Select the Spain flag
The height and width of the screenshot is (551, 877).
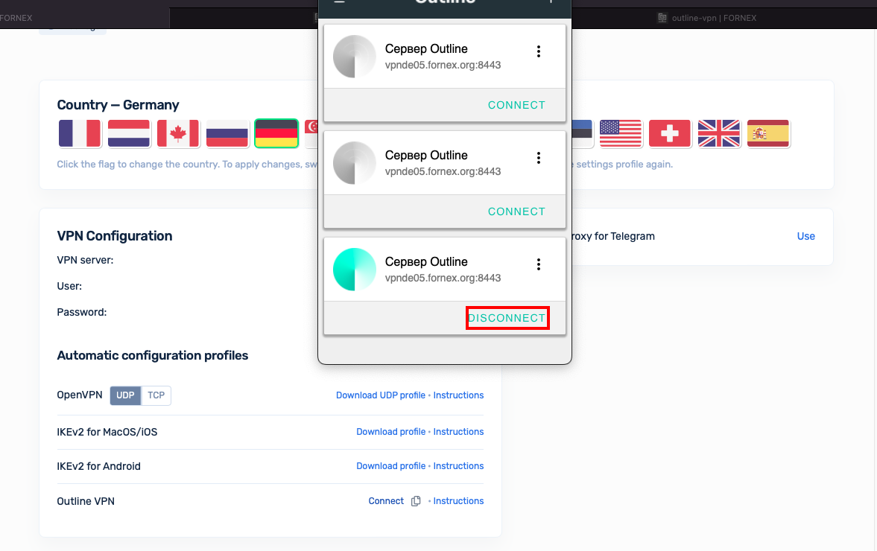(x=768, y=133)
